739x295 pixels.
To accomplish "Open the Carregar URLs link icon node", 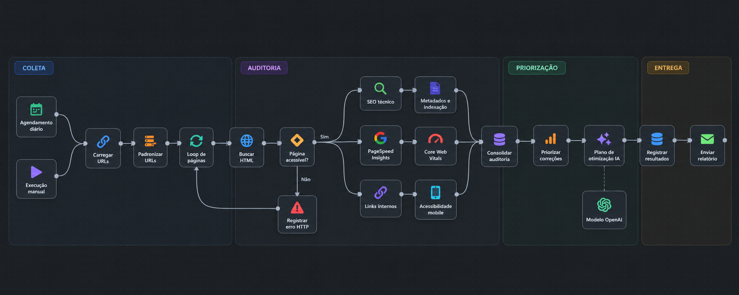I will [x=103, y=142].
